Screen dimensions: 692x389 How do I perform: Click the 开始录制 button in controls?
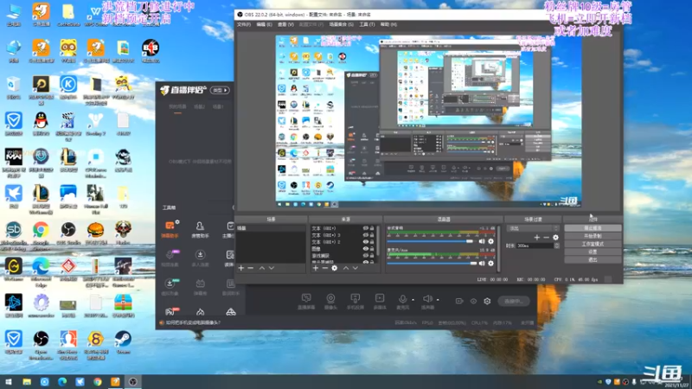click(593, 236)
